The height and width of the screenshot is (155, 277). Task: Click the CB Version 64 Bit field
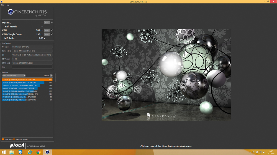point(32,59)
